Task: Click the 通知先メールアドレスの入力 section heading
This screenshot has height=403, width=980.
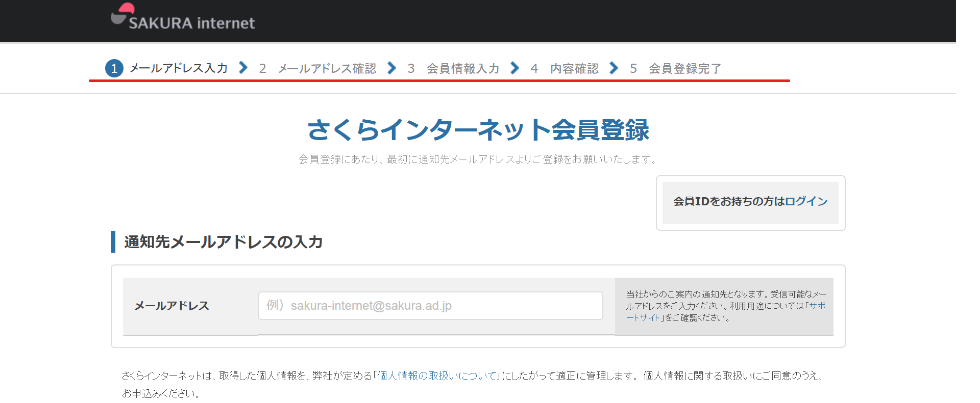Action: pyautogui.click(x=224, y=241)
